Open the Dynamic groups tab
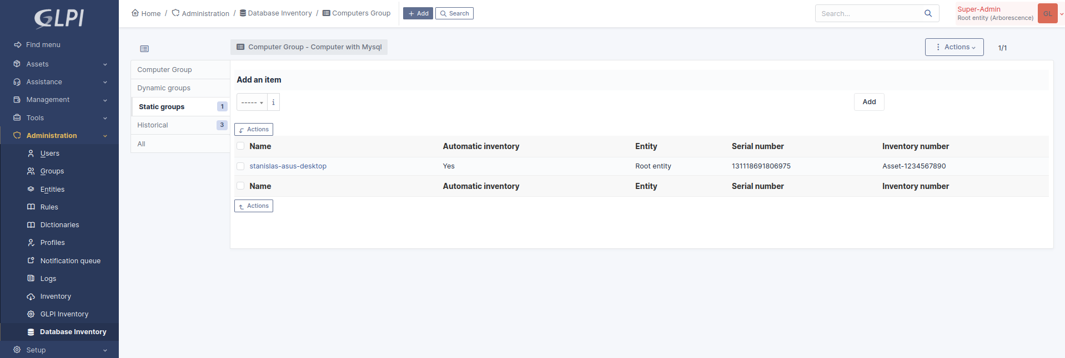 coord(180,88)
